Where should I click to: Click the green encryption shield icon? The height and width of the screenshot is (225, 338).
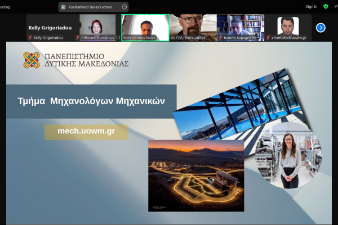point(326,6)
